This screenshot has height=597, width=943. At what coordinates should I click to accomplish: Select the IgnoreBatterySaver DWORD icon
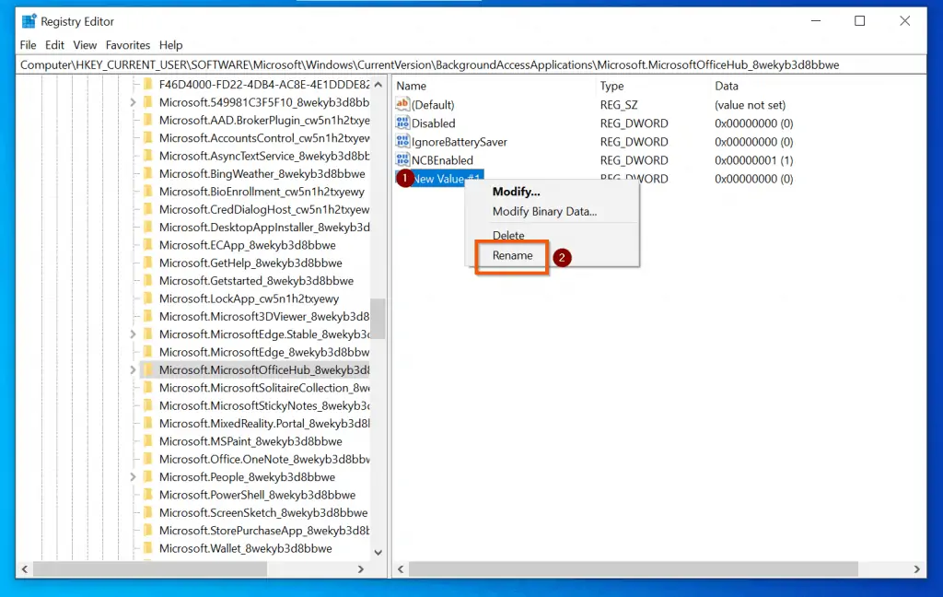coord(401,141)
